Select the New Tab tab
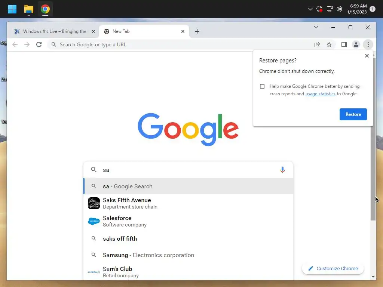383x287 pixels. [x=144, y=31]
